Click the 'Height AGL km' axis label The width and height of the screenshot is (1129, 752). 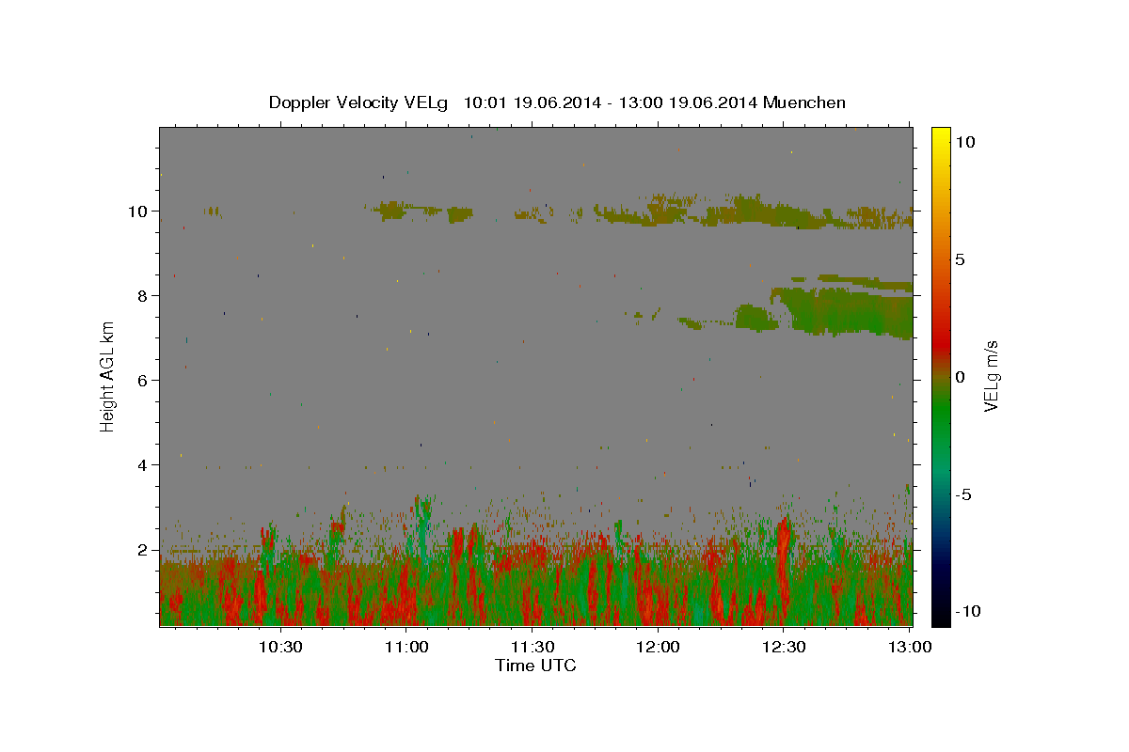(x=108, y=376)
